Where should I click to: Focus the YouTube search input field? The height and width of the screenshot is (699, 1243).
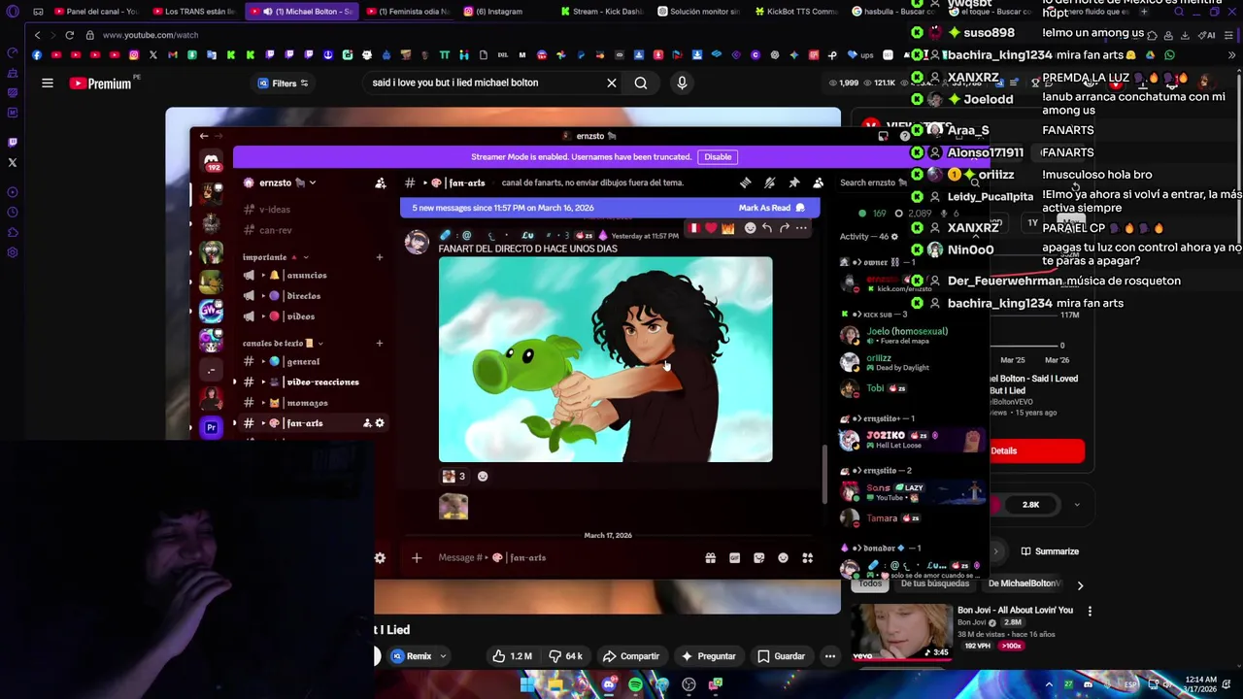tap(486, 83)
